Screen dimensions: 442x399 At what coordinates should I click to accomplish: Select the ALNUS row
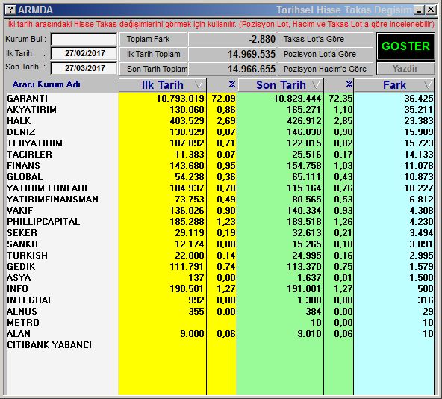tap(220, 312)
